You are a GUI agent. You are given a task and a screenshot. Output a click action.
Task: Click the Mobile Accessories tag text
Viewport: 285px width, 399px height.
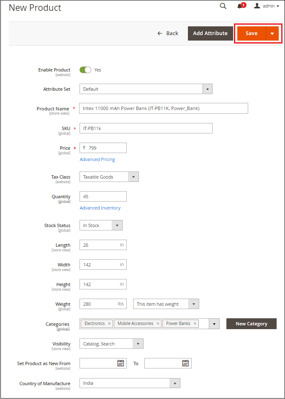pos(135,323)
